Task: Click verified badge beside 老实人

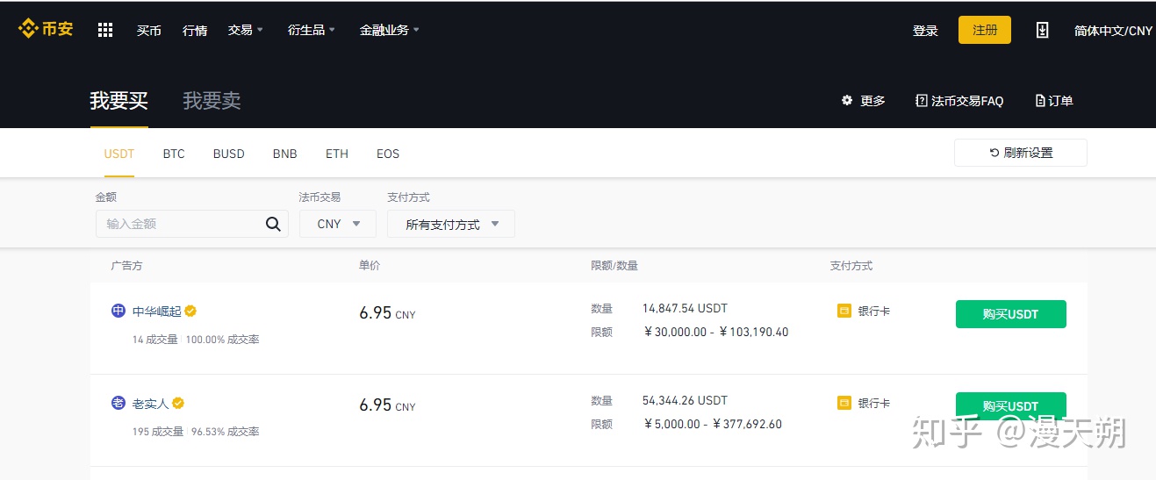Action: click(x=178, y=403)
